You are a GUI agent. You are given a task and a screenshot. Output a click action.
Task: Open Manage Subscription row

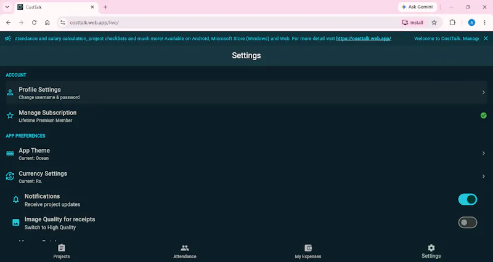pos(246,116)
